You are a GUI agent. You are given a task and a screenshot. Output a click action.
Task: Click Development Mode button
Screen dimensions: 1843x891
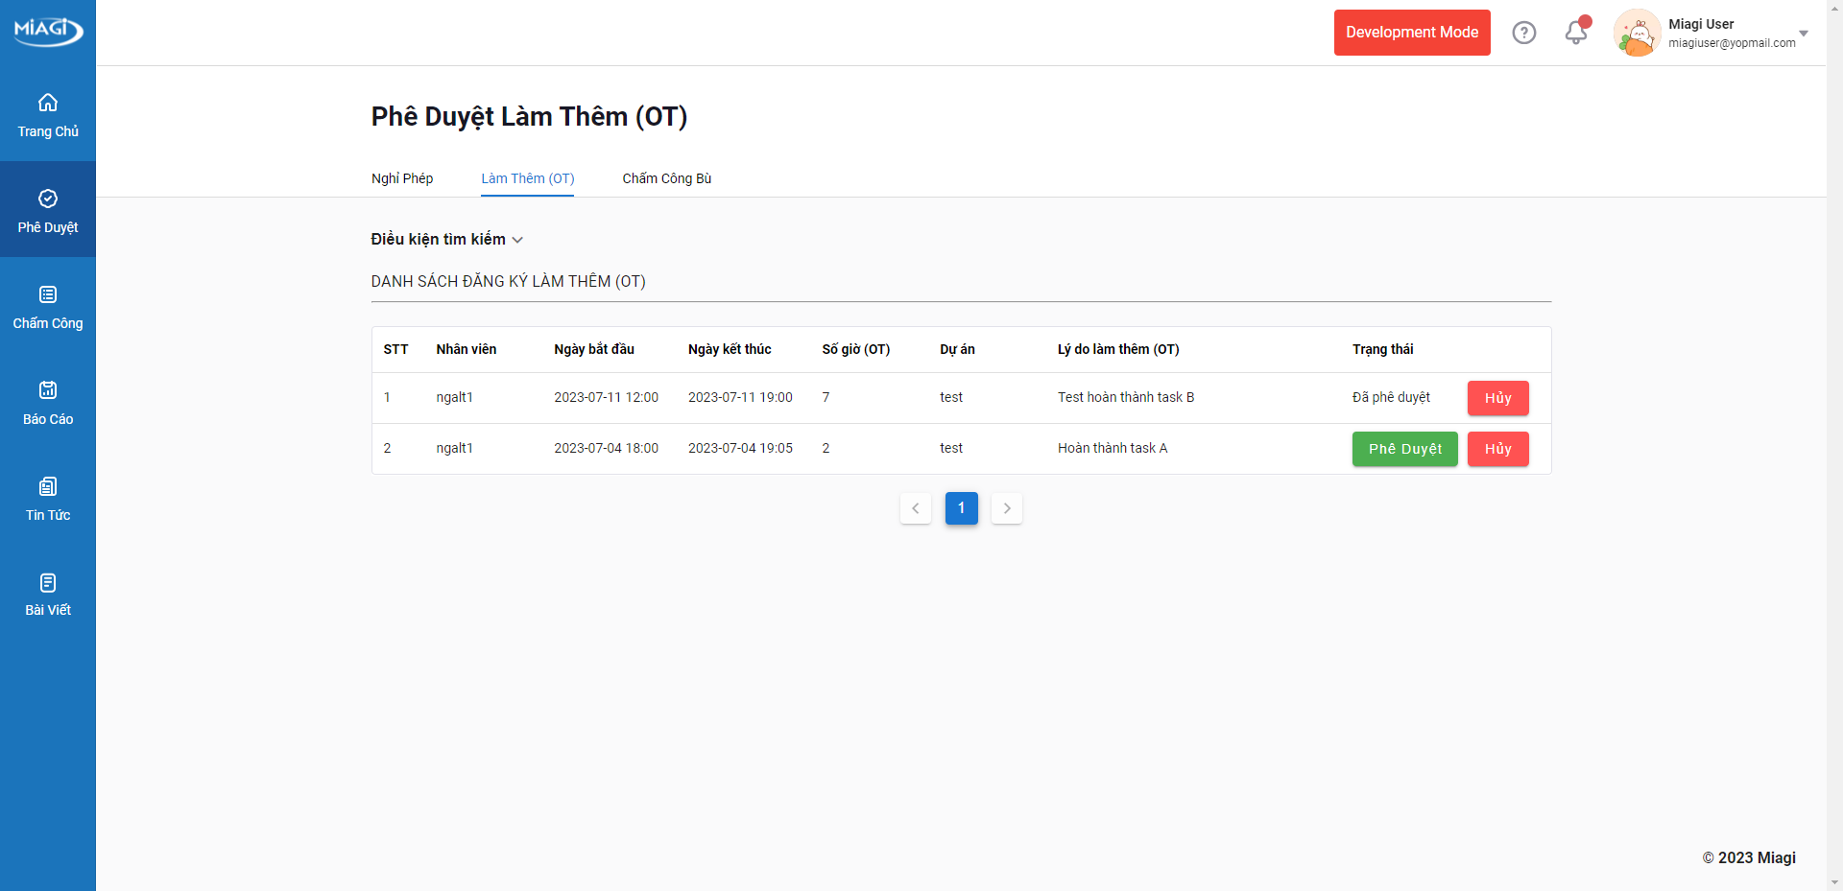(x=1411, y=33)
